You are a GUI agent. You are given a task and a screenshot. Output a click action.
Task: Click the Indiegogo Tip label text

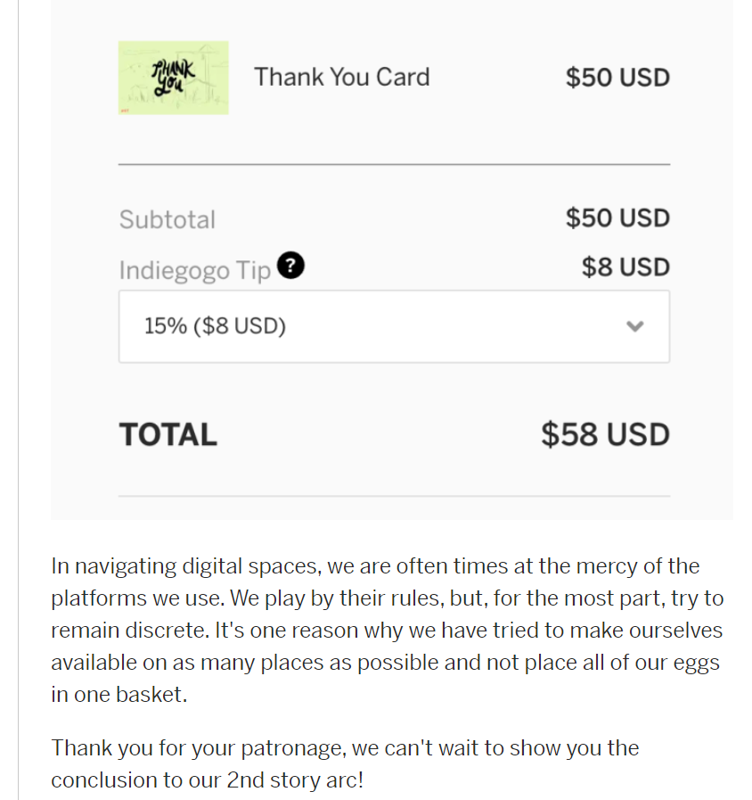[194, 271]
